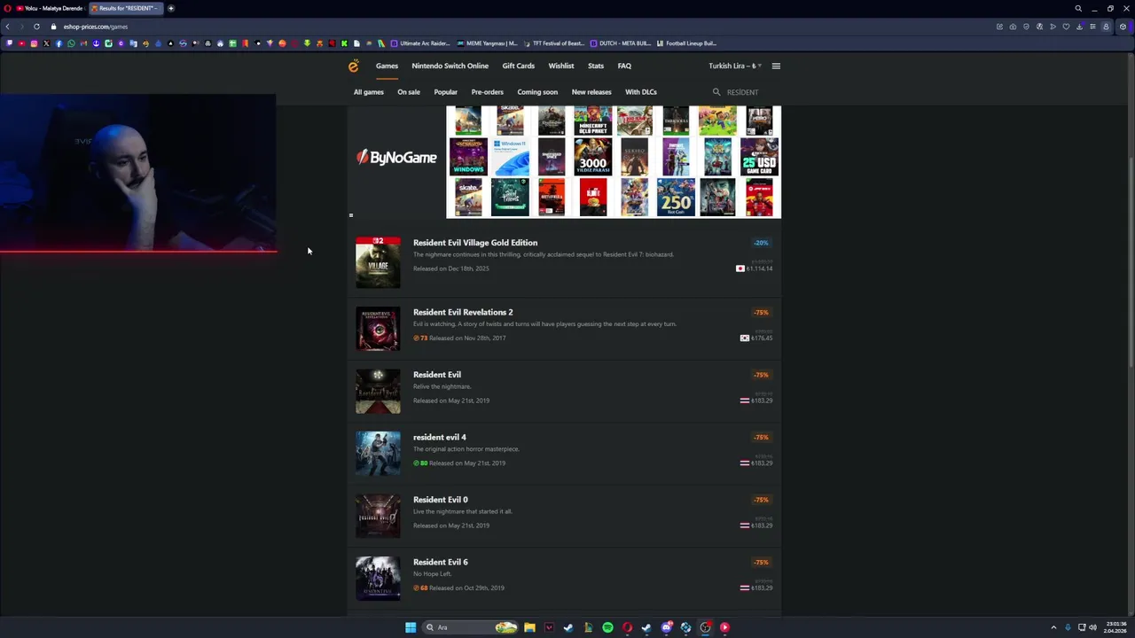Click the 3000 Yıldız Parası ad tile
The image size is (1135, 638).
(592, 156)
